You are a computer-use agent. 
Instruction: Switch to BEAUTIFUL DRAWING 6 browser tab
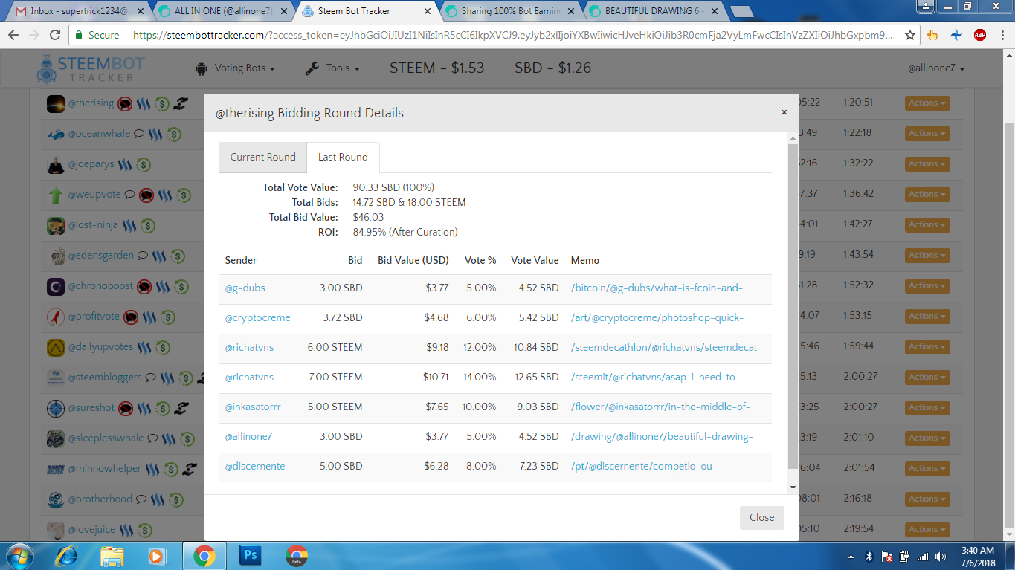[653, 11]
